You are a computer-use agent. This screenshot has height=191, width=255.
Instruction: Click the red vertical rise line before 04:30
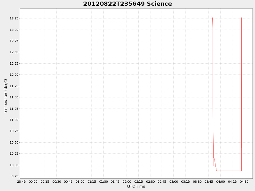point(242,94)
